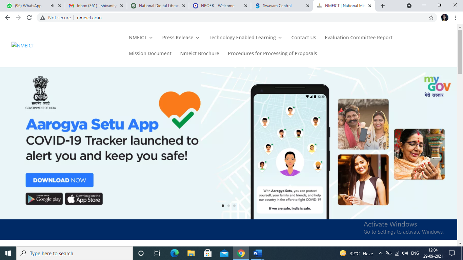Viewport: 463px width, 260px height.
Task: Expand the NMEICT dropdown menu
Action: point(140,38)
